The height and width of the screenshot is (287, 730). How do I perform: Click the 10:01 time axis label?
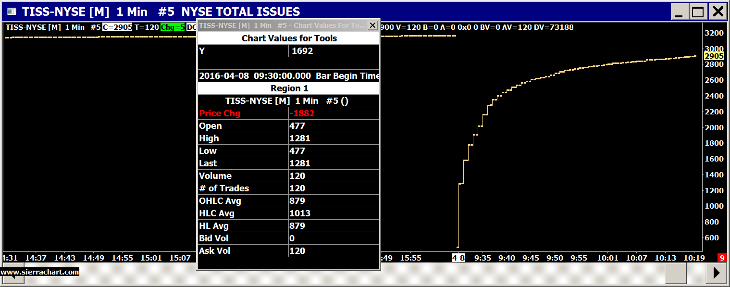(x=608, y=258)
